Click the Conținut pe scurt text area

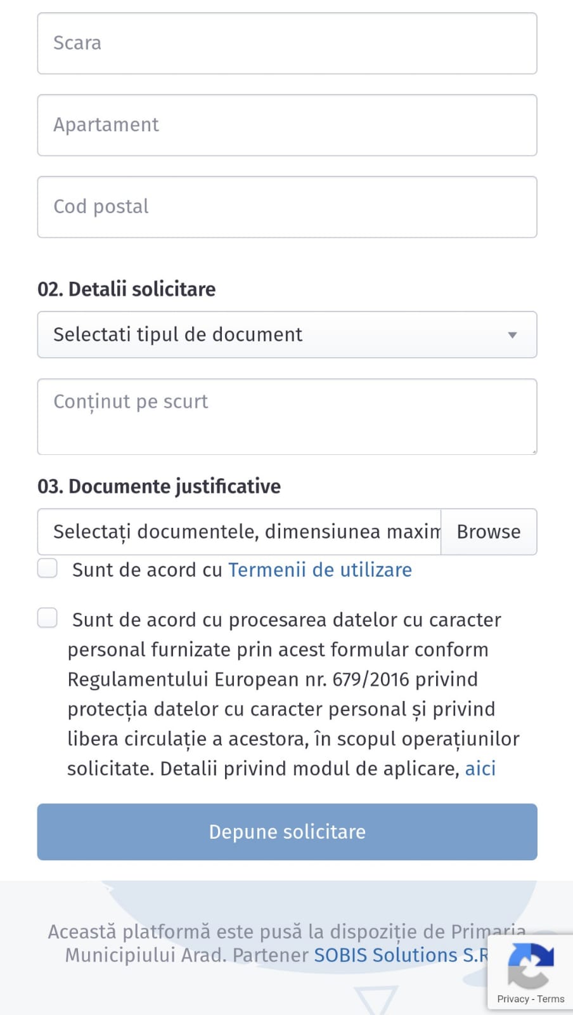(x=286, y=416)
